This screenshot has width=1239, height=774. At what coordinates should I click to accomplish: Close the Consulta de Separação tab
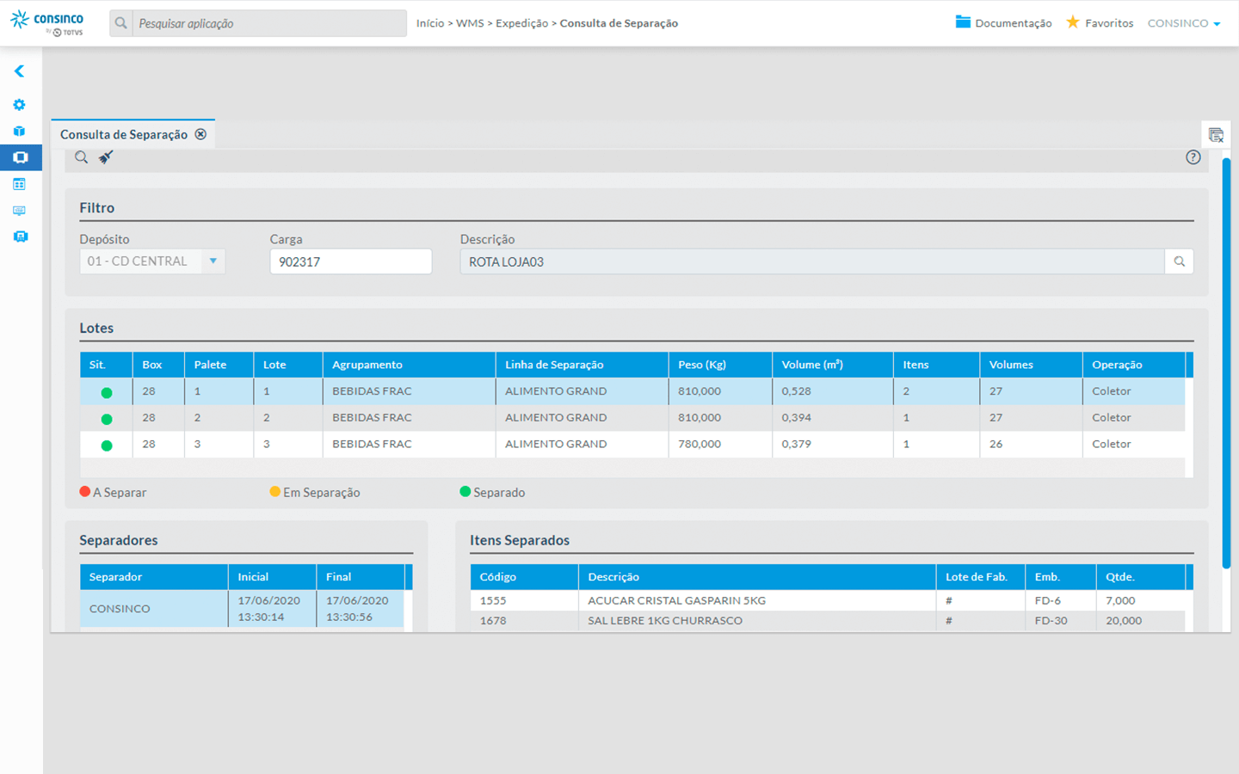coord(200,134)
